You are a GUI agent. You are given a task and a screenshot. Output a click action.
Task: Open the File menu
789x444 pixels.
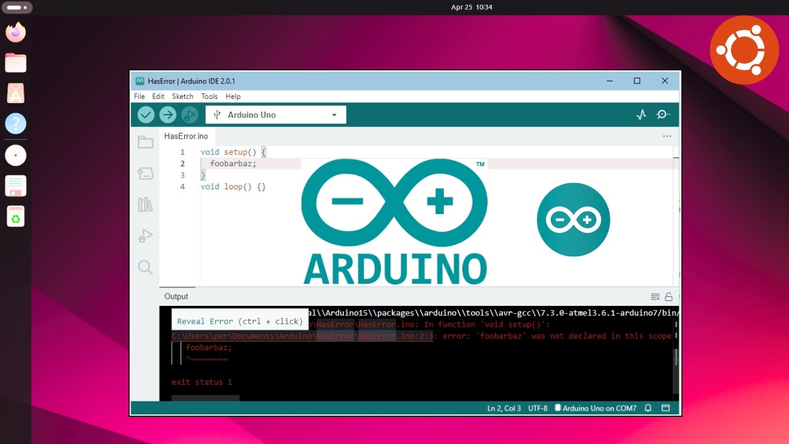click(x=139, y=96)
